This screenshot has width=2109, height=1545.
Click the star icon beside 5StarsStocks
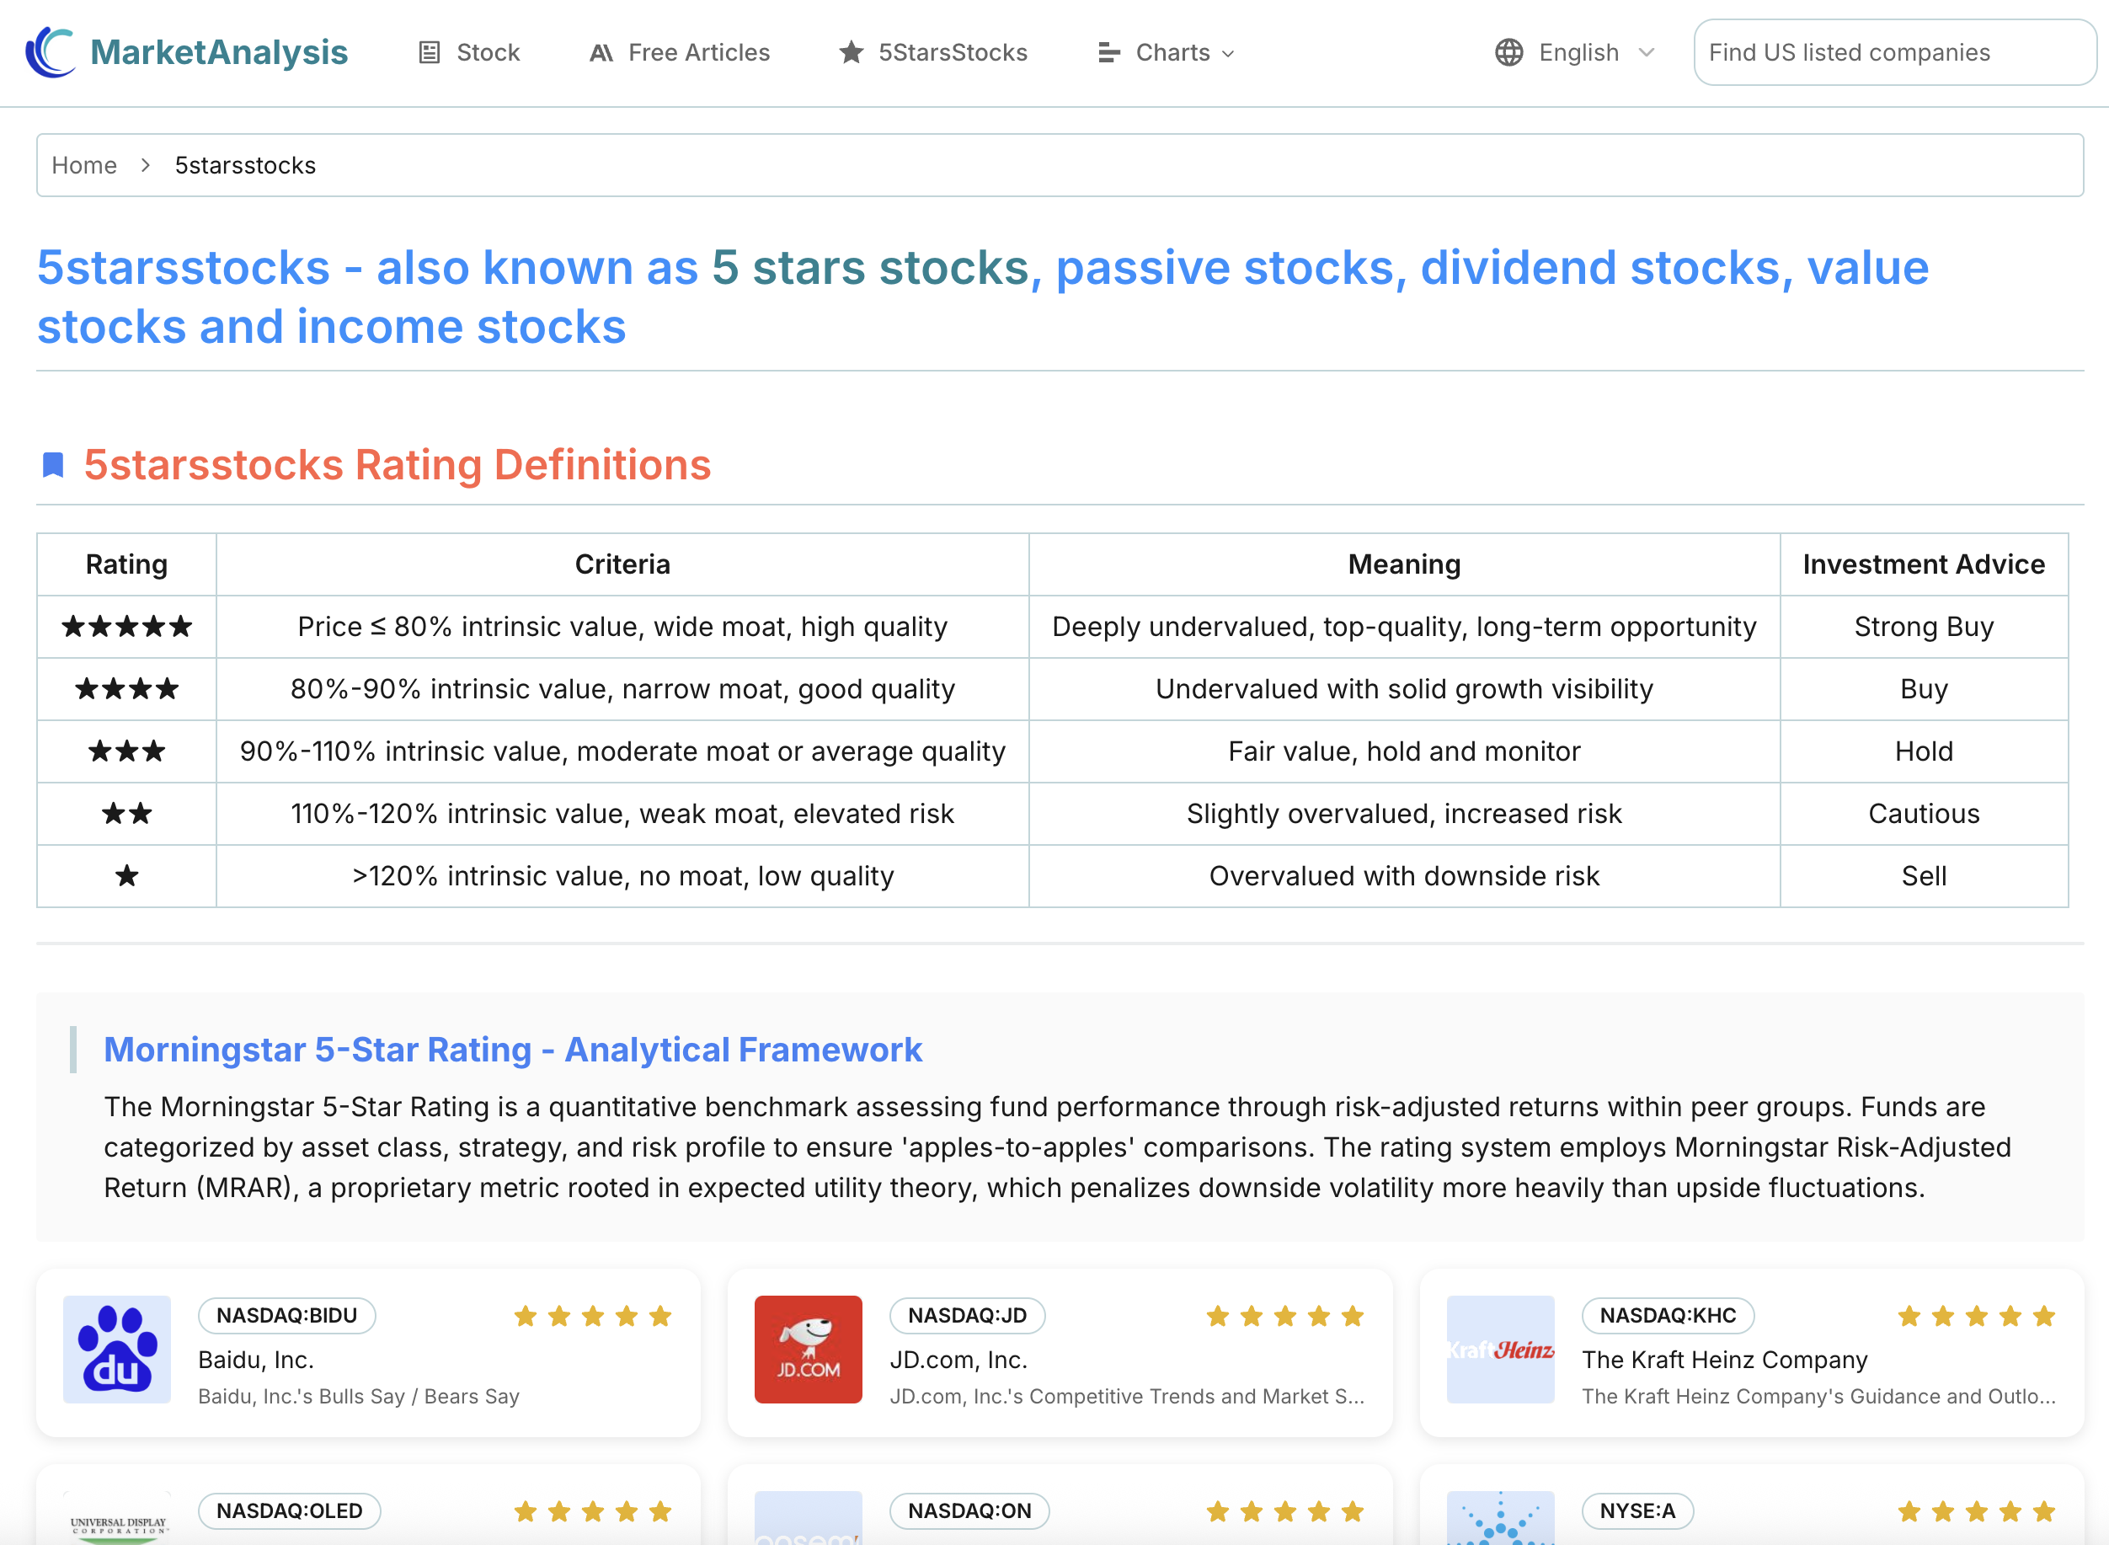coord(851,52)
